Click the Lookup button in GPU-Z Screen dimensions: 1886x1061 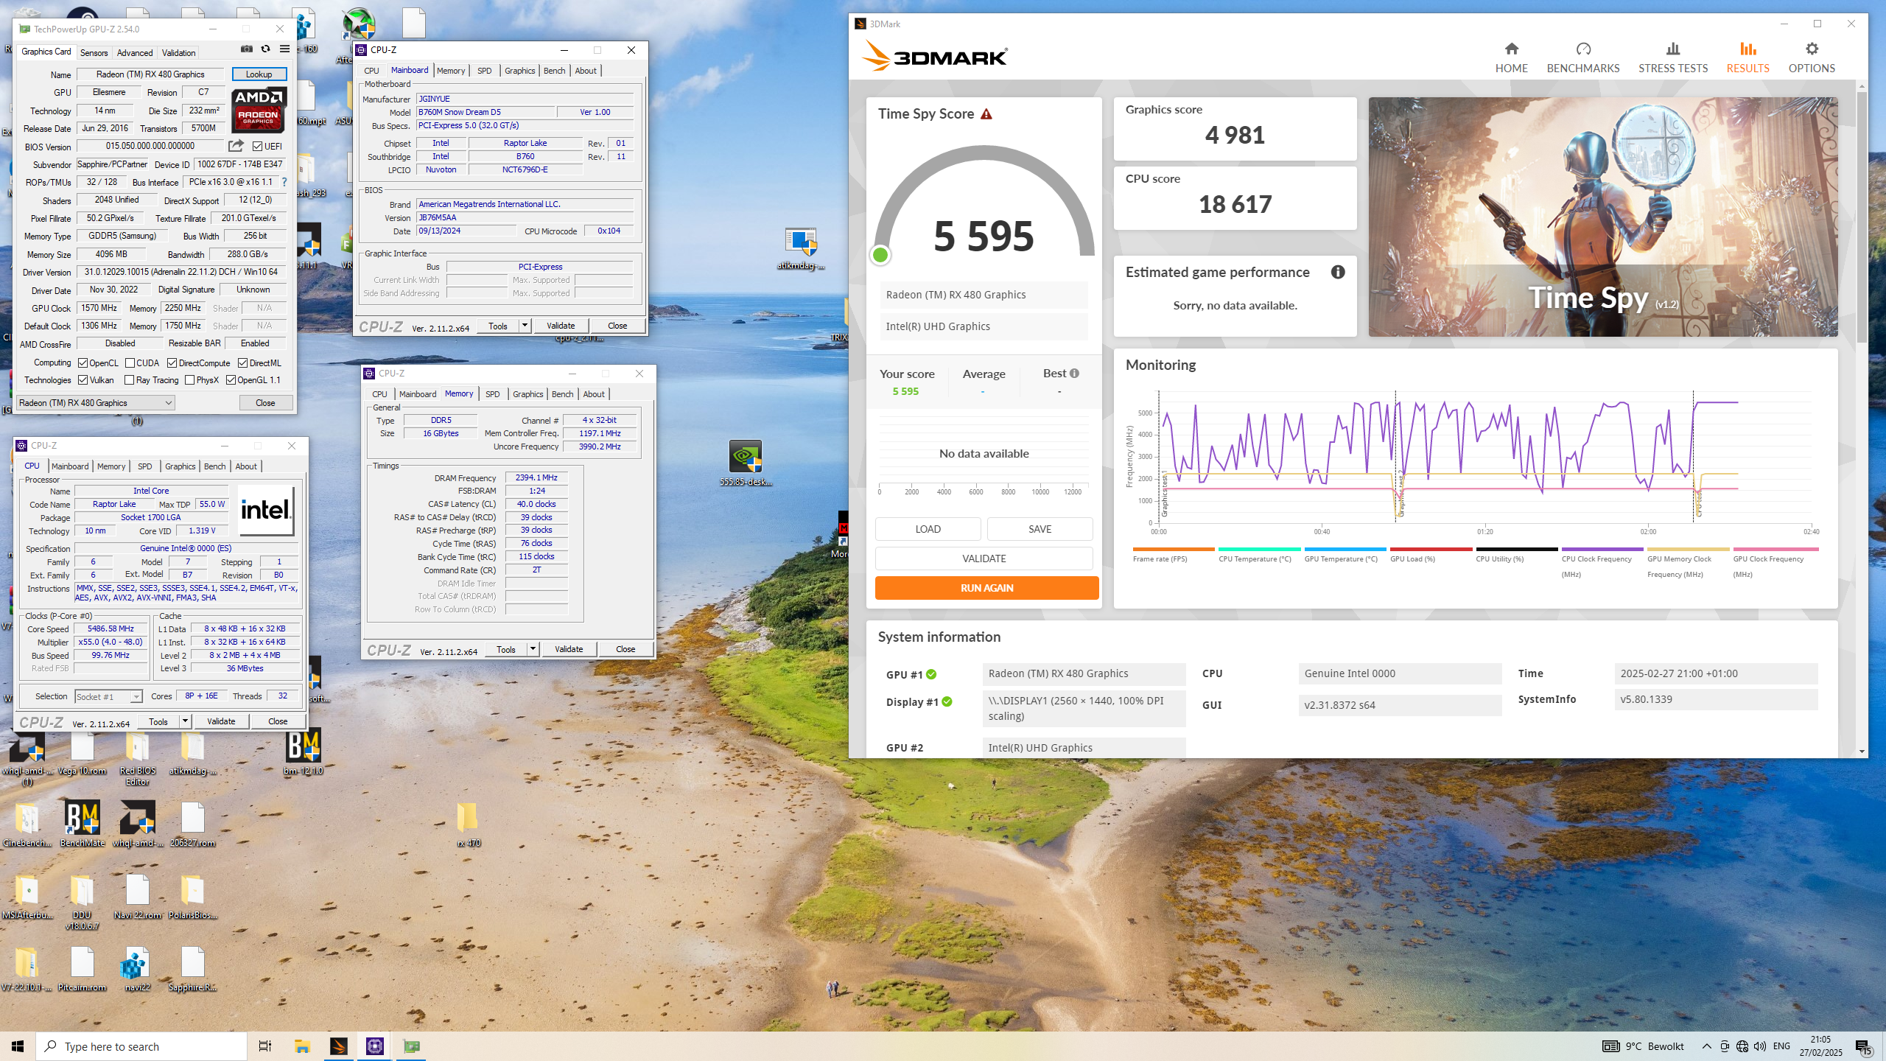(x=259, y=74)
